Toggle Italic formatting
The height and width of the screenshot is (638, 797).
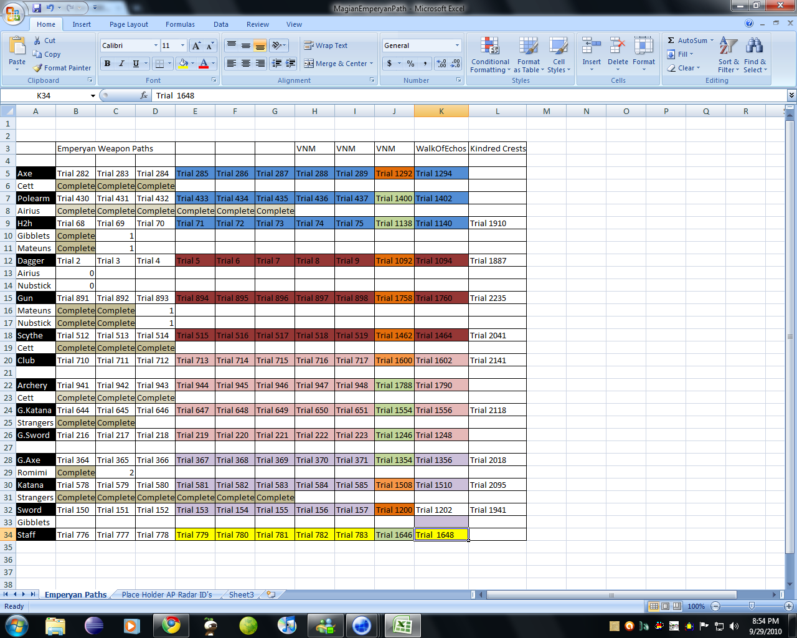[121, 64]
